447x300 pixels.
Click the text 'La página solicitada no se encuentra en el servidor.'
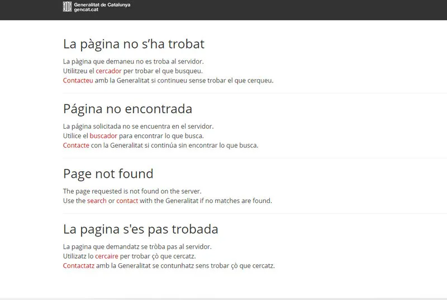coord(138,127)
